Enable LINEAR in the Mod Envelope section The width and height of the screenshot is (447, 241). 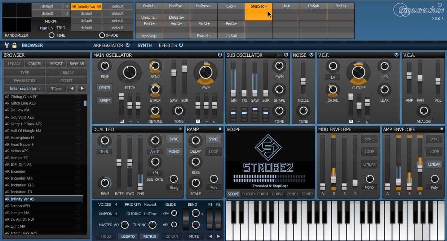(x=369, y=164)
